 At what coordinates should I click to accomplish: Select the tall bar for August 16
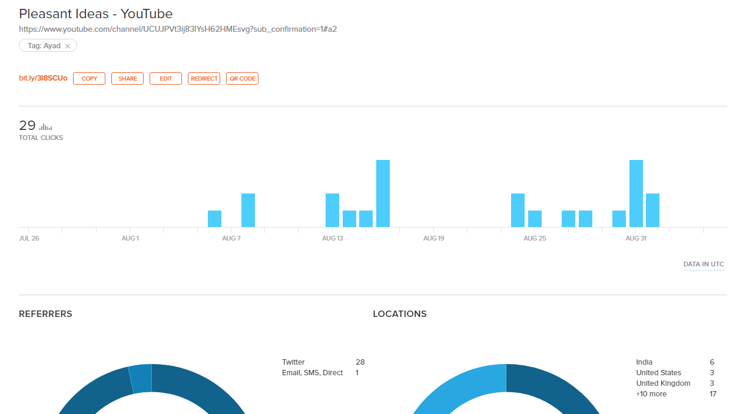tap(383, 193)
